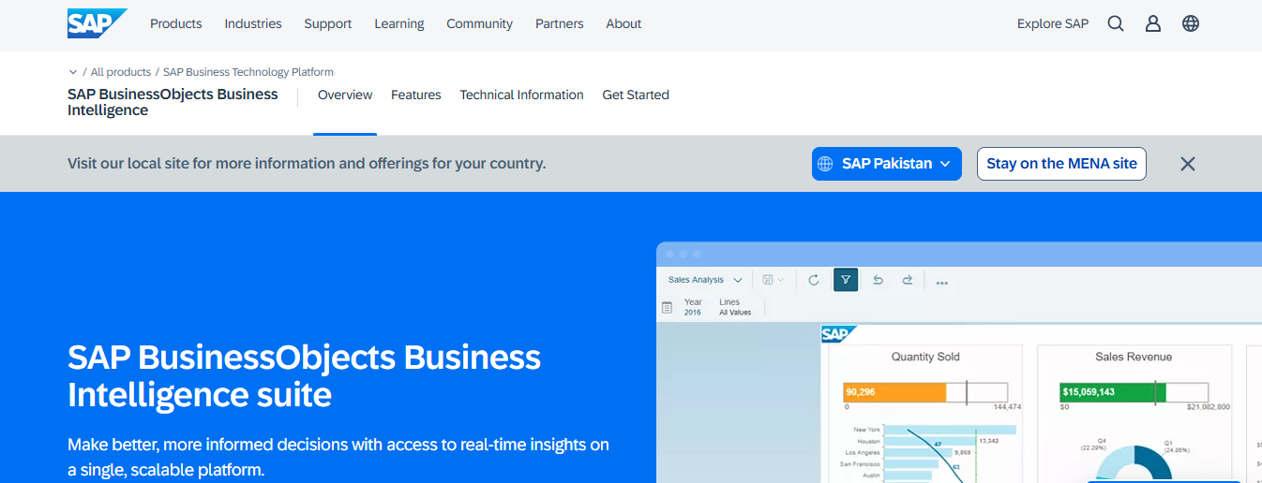Switch to the Technical Information tab
This screenshot has width=1262, height=483.
click(x=521, y=95)
